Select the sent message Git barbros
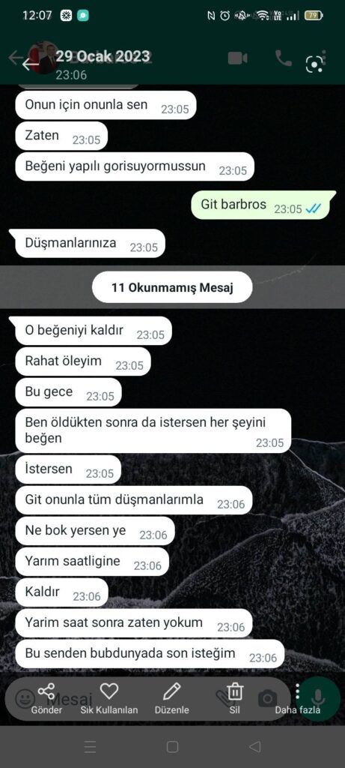Viewport: 345px width, 768px height. 263,205
